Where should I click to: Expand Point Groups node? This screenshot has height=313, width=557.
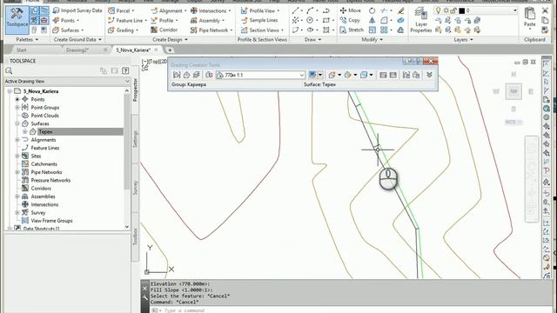pos(17,107)
